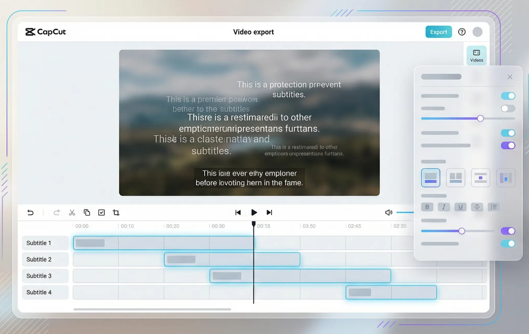Viewport: 529px width, 334px height.
Task: Jump to the 00:00 timeline mark
Action: (x=82, y=226)
